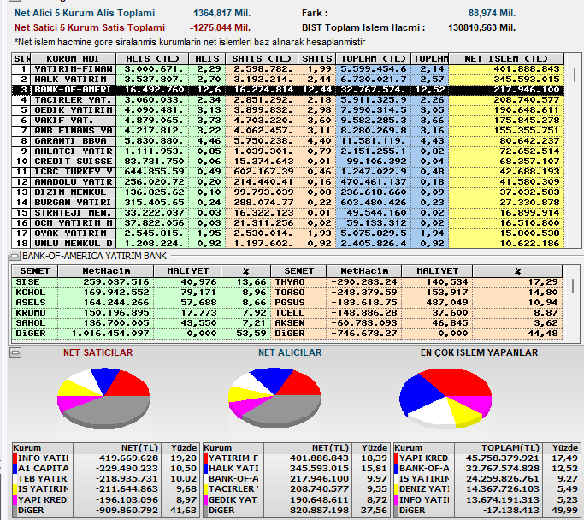Image resolution: width=584 pixels, height=520 pixels.
Task: Collapse the BANK-OF-AMERICA YATIRIM BANK section
Action: pyautogui.click(x=14, y=256)
